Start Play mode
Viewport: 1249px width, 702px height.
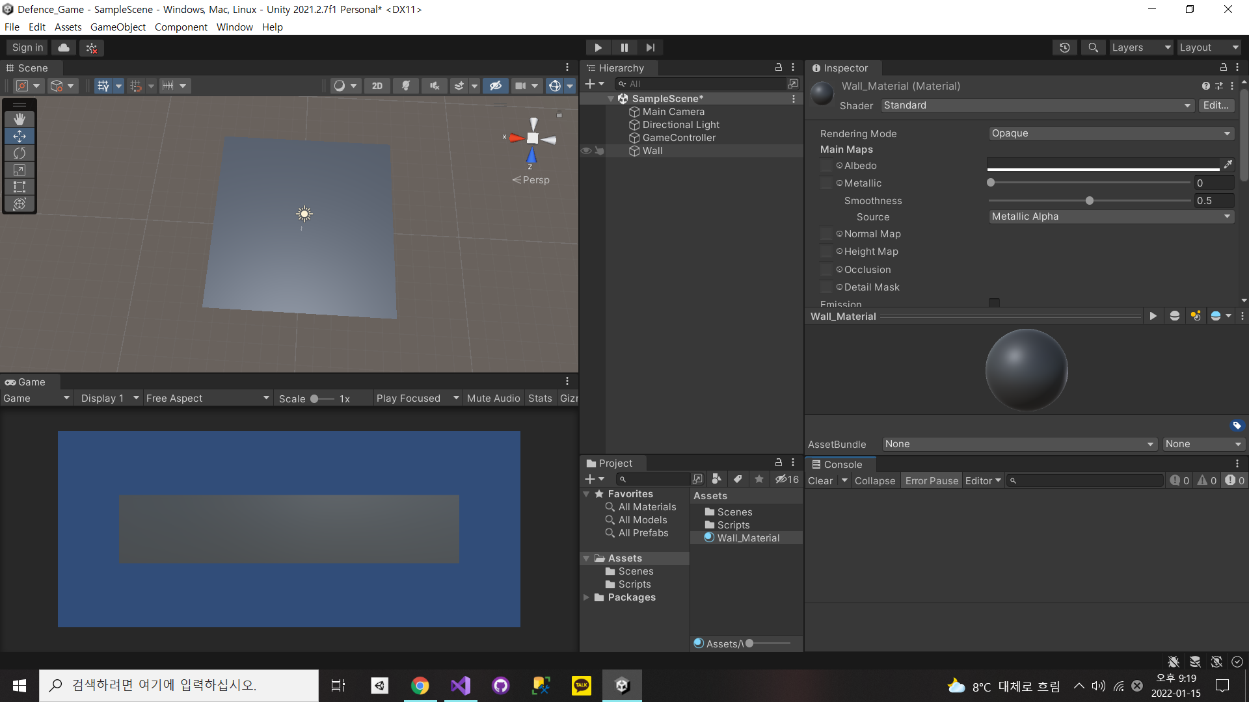598,47
